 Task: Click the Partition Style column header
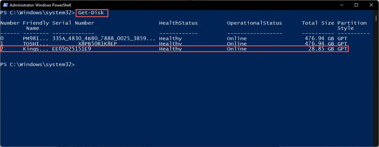(x=352, y=26)
